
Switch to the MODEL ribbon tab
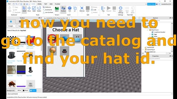40,4
